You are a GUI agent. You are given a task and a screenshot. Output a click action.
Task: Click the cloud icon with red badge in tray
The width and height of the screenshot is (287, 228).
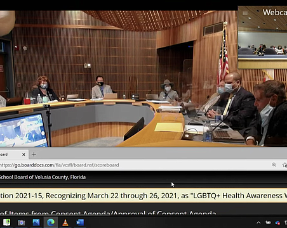277,223
